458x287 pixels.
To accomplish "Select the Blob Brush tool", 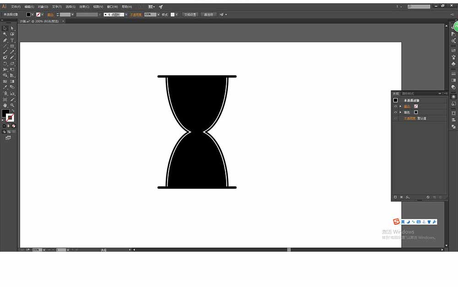I will tap(5, 58).
